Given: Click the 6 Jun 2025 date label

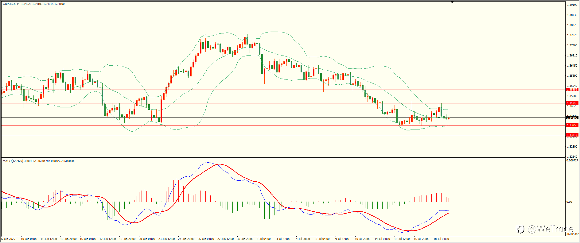Looking at the screenshot, I should click(x=8, y=239).
